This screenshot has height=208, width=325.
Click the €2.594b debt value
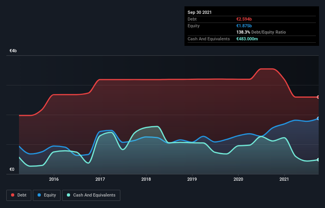point(244,19)
